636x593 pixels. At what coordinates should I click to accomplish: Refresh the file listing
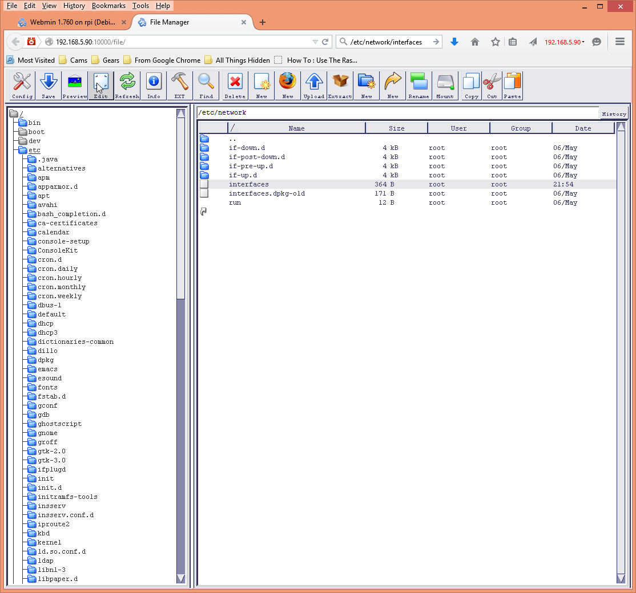point(127,84)
